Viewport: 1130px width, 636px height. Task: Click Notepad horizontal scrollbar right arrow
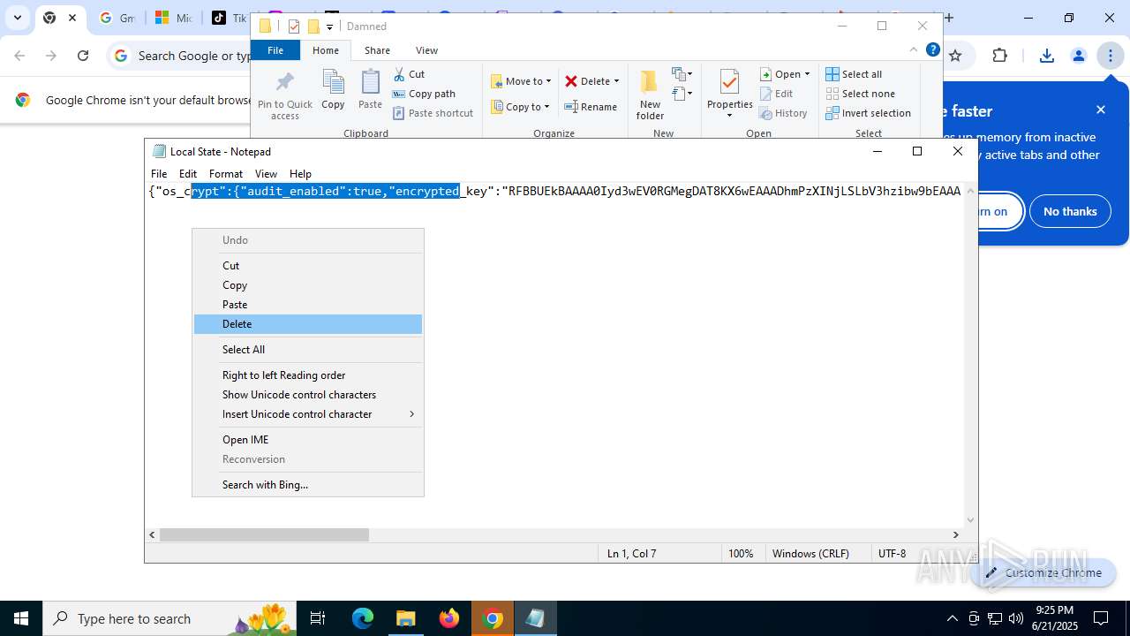tap(955, 534)
